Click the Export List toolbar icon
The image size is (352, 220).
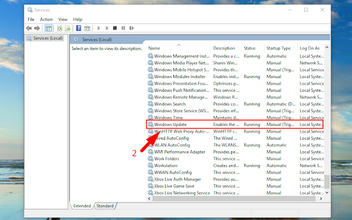tap(68, 28)
